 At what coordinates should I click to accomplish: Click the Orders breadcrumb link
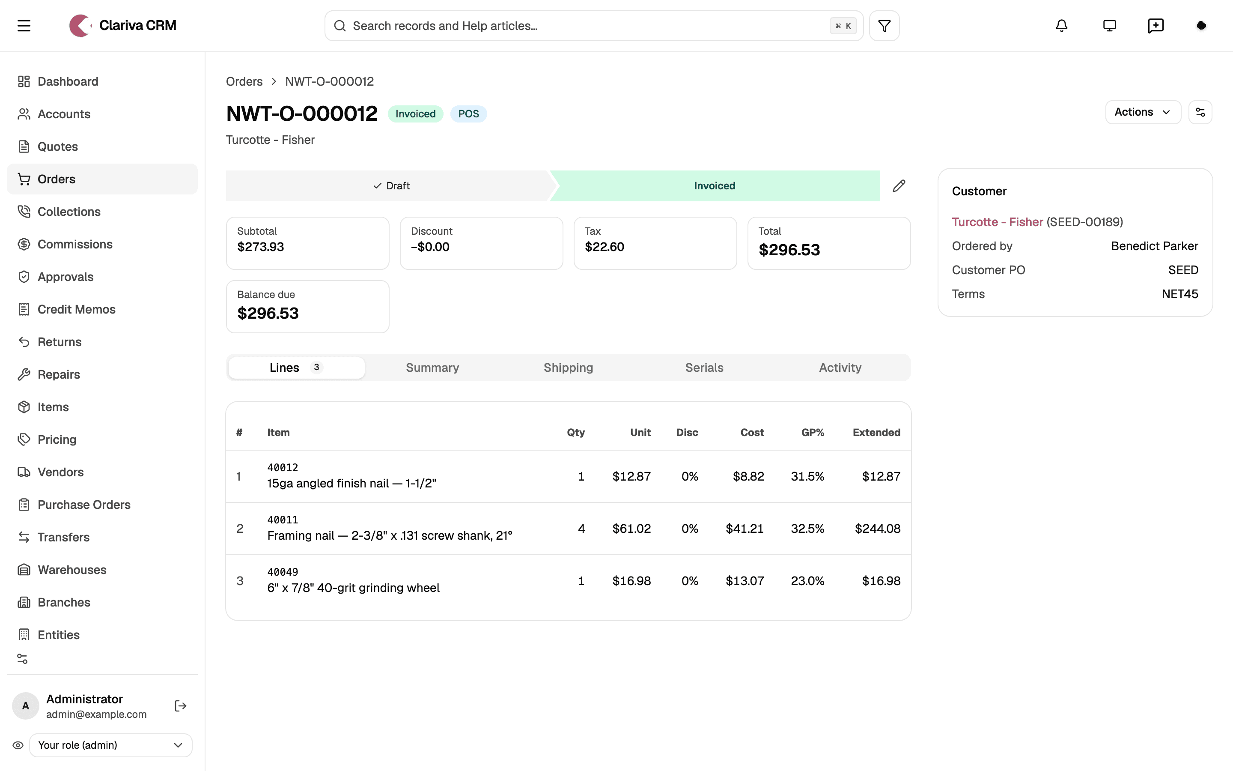[x=244, y=81]
